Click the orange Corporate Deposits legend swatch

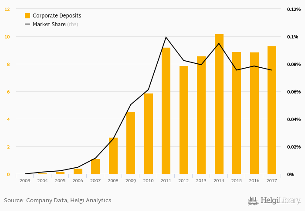tap(27, 16)
